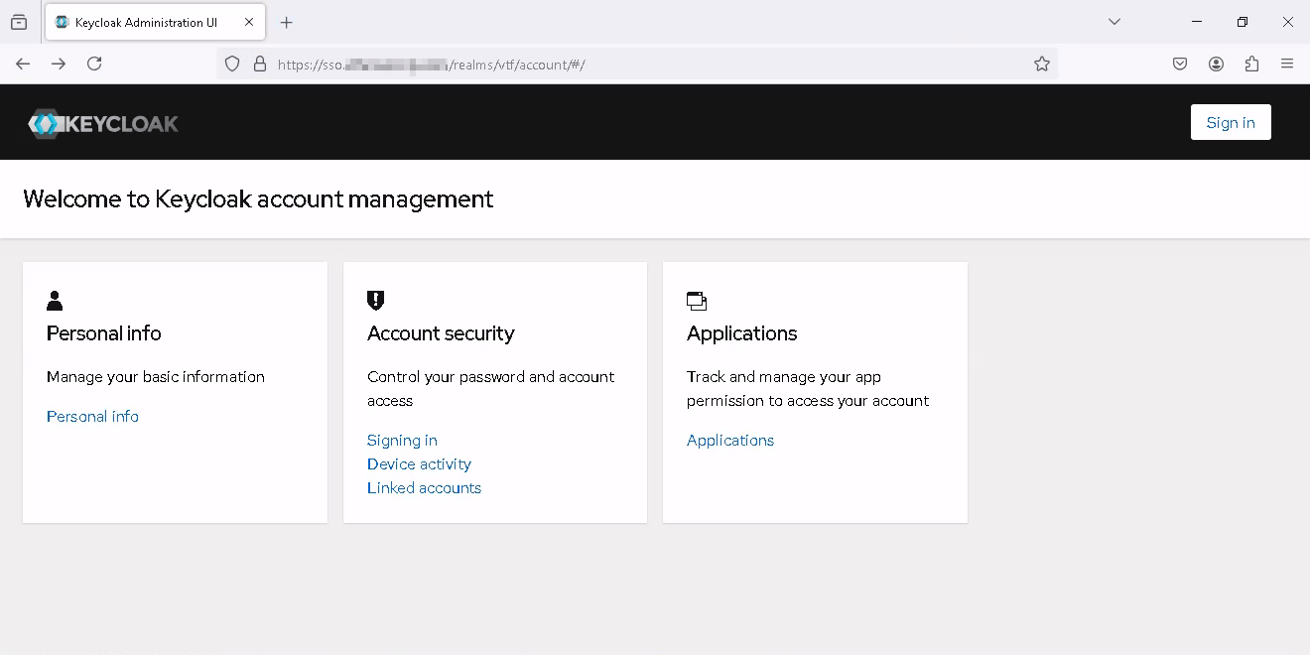Go back to previous page

23,64
